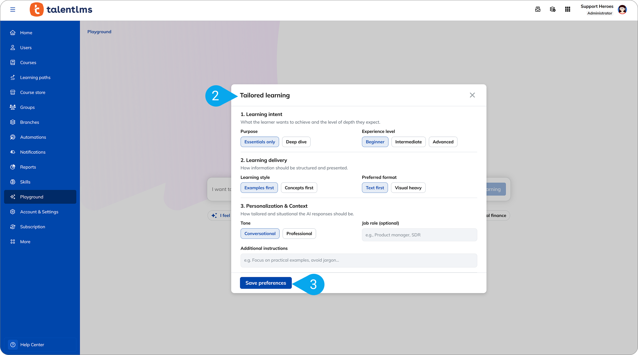Pick Text first preferred format
Image resolution: width=638 pixels, height=355 pixels.
pyautogui.click(x=375, y=188)
